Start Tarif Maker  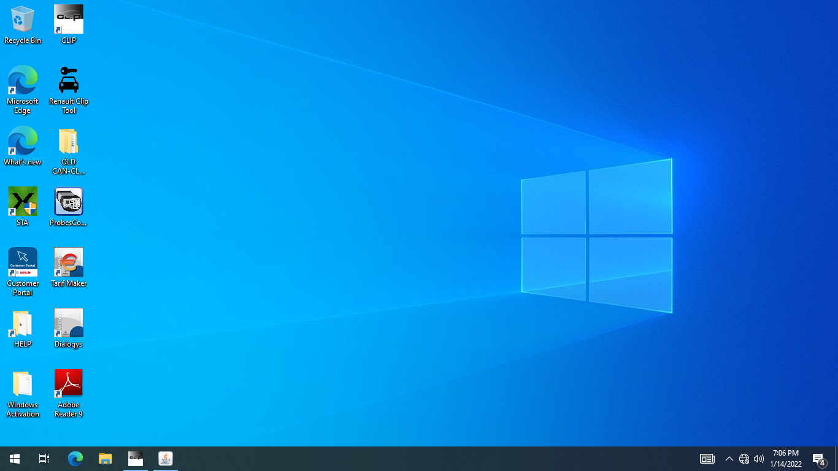tap(68, 262)
